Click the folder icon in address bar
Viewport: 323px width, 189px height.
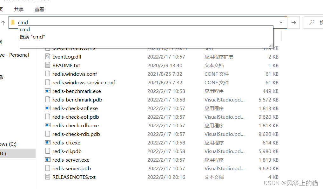pyautogui.click(x=13, y=22)
